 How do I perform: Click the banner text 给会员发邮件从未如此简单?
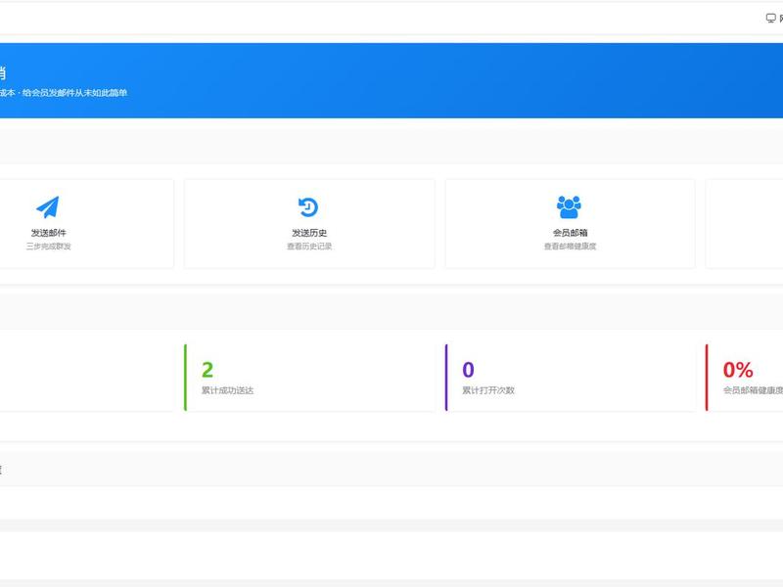coord(74,93)
